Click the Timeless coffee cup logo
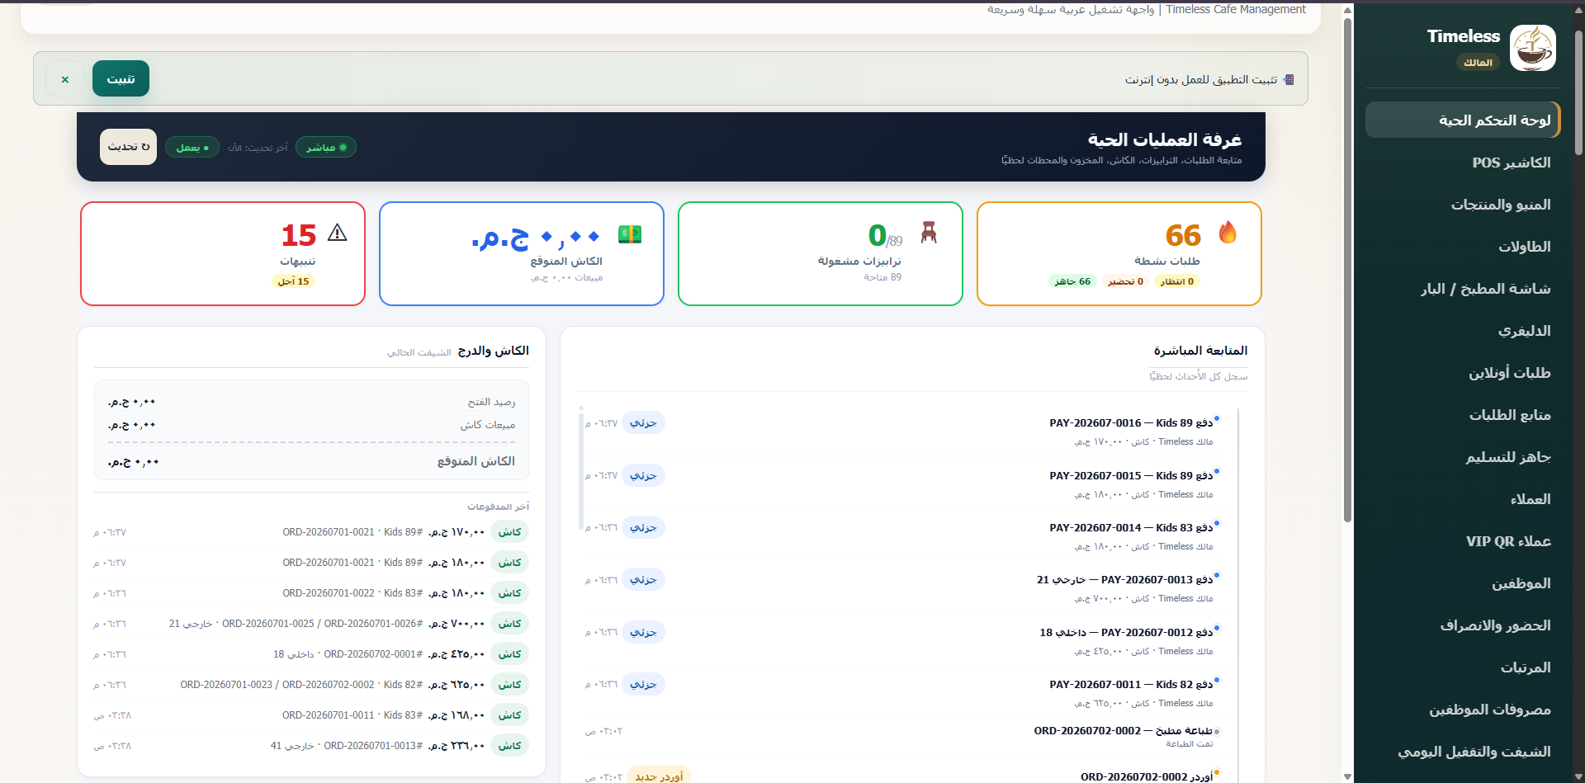This screenshot has height=783, width=1585. point(1533,48)
